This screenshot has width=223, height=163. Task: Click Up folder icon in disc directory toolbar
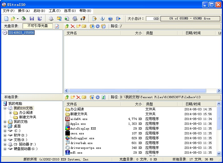(x=67, y=26)
